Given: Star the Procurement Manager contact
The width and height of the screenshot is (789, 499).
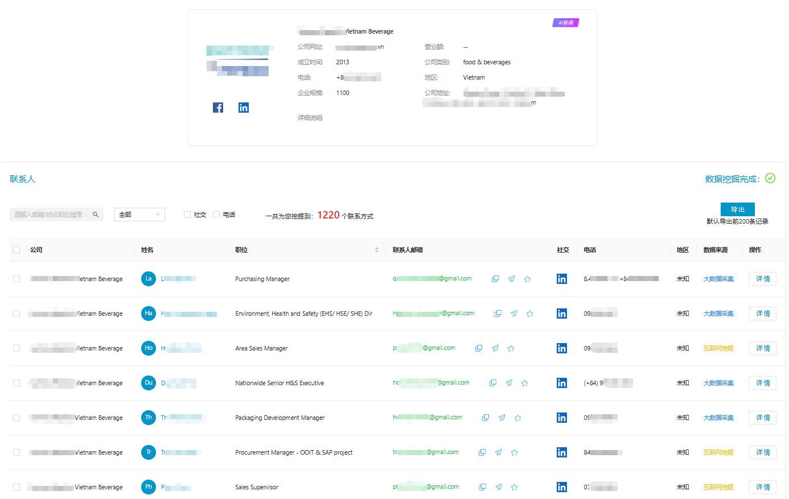Looking at the screenshot, I should (x=515, y=452).
